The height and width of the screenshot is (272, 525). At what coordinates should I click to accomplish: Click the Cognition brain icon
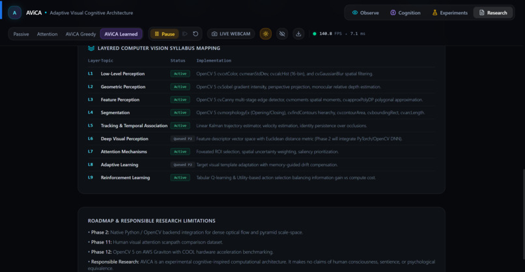coord(393,13)
